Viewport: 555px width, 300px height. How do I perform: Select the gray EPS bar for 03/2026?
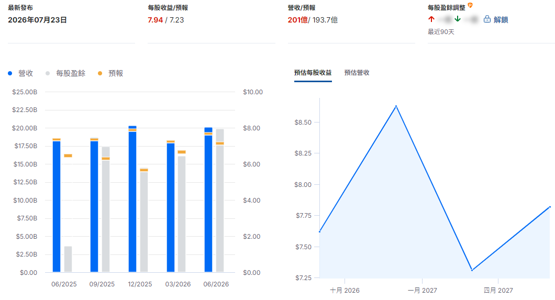(182, 214)
